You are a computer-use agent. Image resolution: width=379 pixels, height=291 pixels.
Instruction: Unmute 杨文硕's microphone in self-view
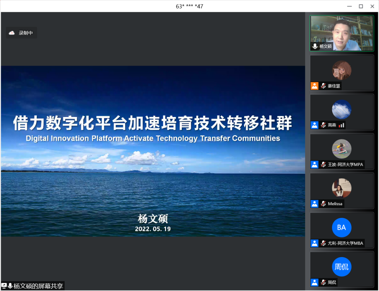tap(315, 46)
